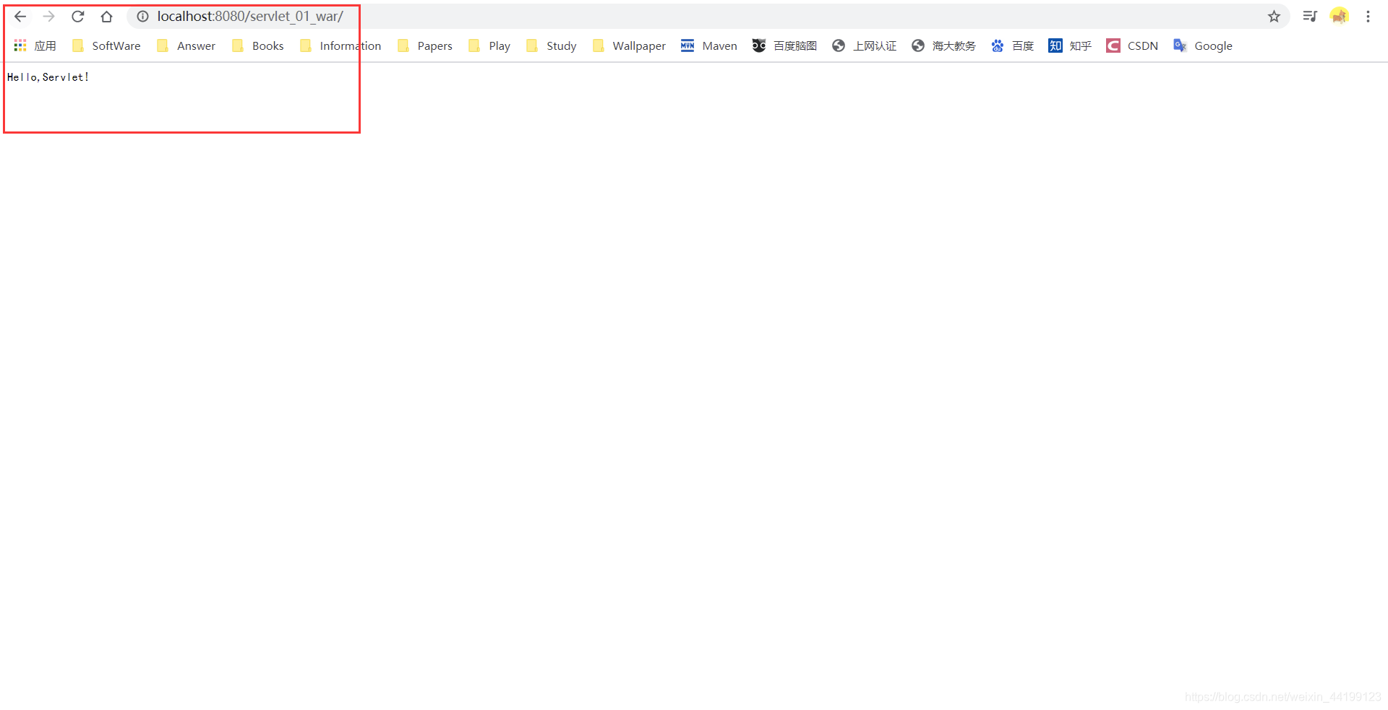1388x710 pixels.
Task: Open the 上网认证 bookmark
Action: tap(864, 46)
